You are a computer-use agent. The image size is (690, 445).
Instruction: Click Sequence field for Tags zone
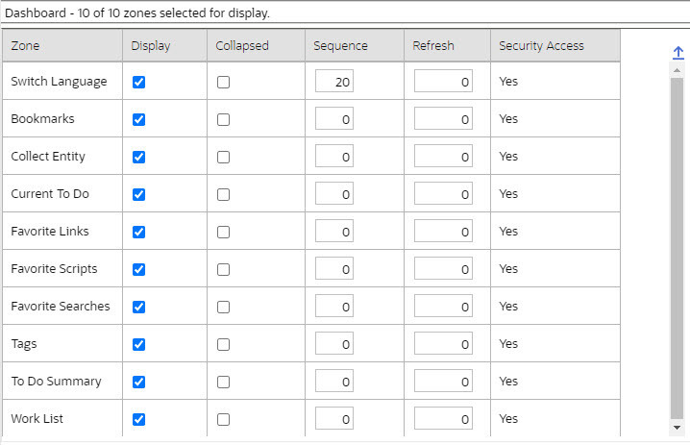[x=334, y=345]
